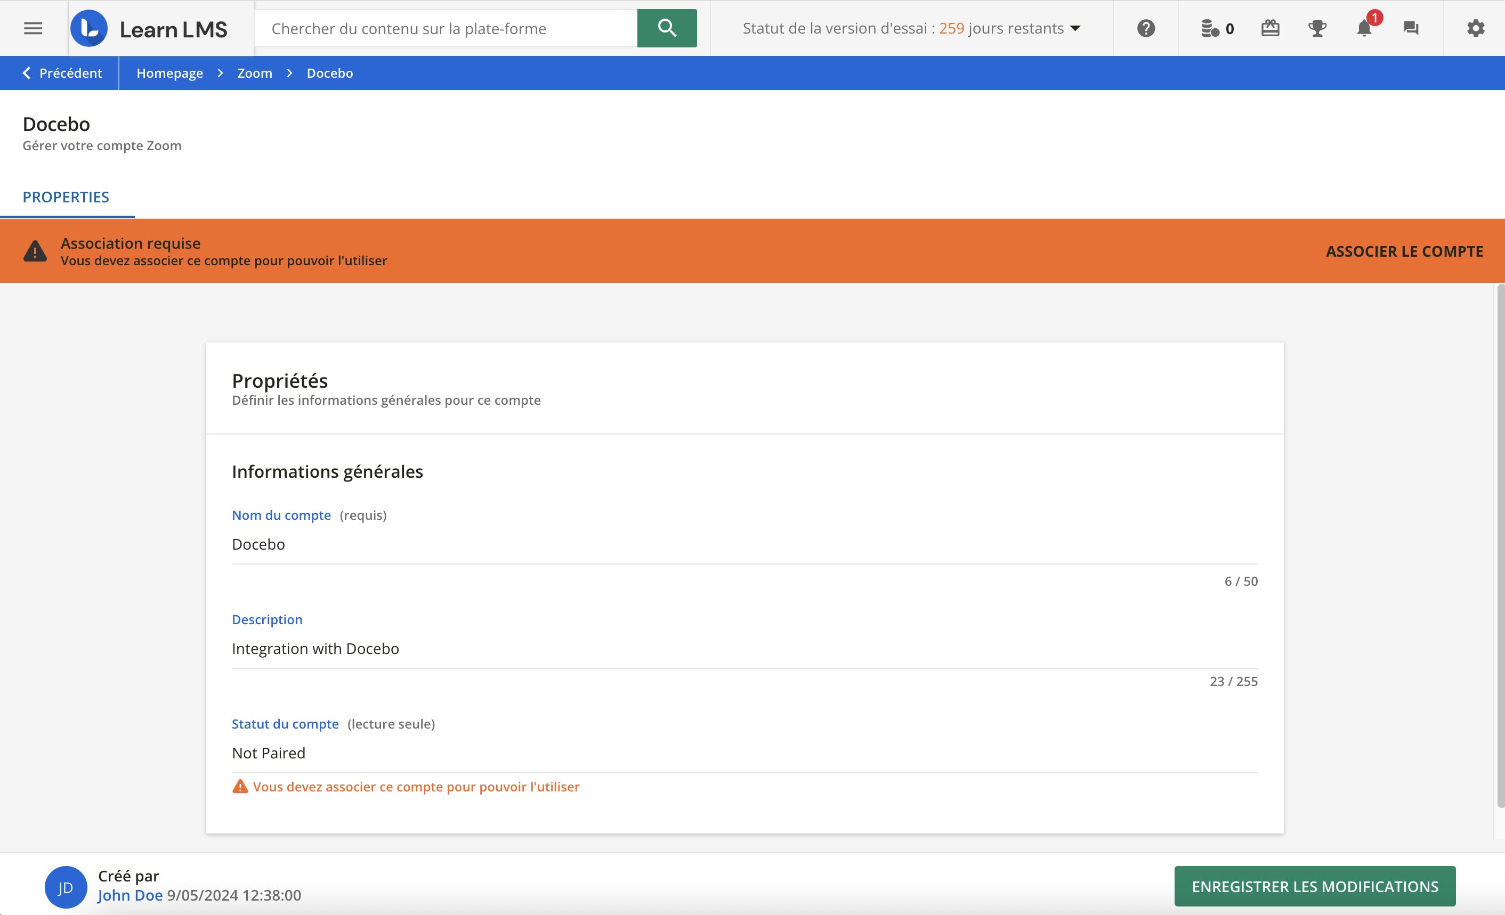Viewport: 1505px width, 915px height.
Task: Click the orange pairing warning message
Action: (416, 786)
